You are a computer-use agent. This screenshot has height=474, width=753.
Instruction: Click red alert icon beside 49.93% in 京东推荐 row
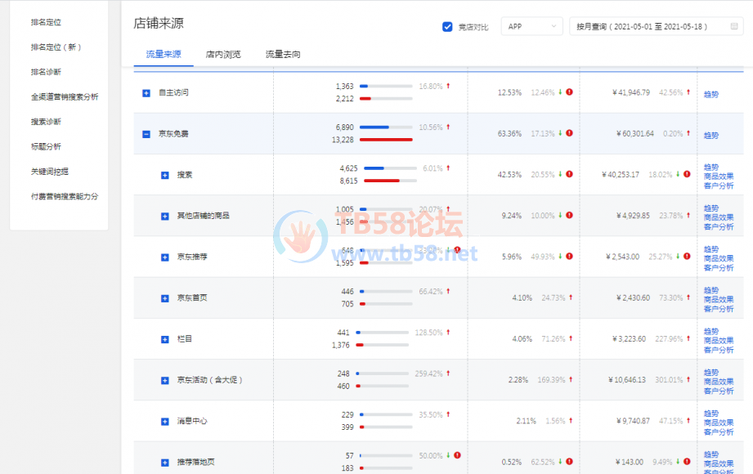pos(569,256)
